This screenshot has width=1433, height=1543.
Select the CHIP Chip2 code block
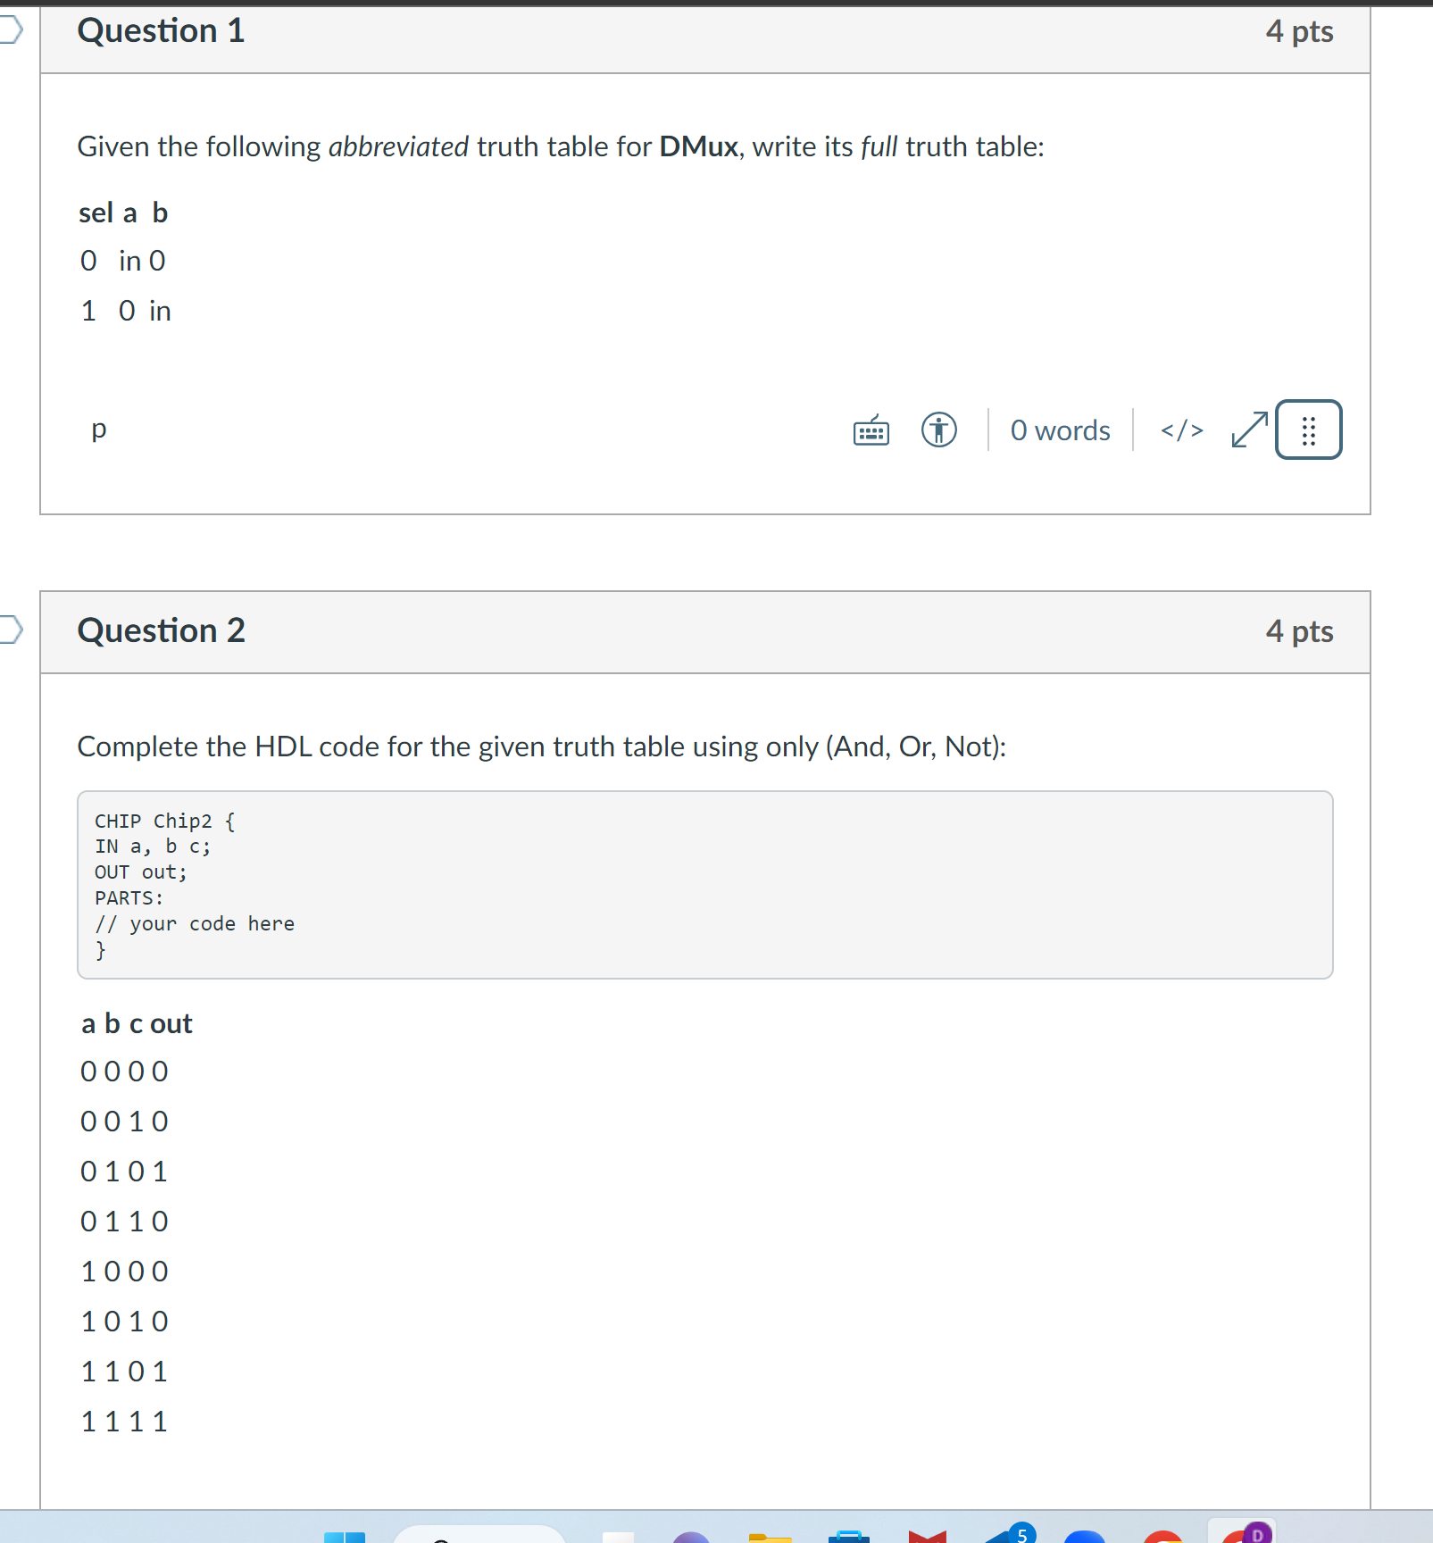705,884
